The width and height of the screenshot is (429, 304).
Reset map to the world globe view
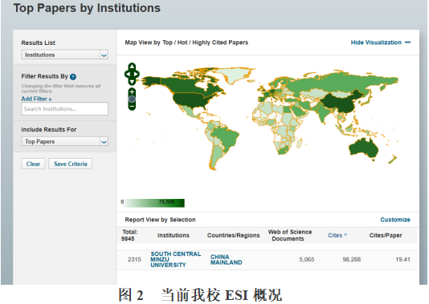tap(132, 99)
